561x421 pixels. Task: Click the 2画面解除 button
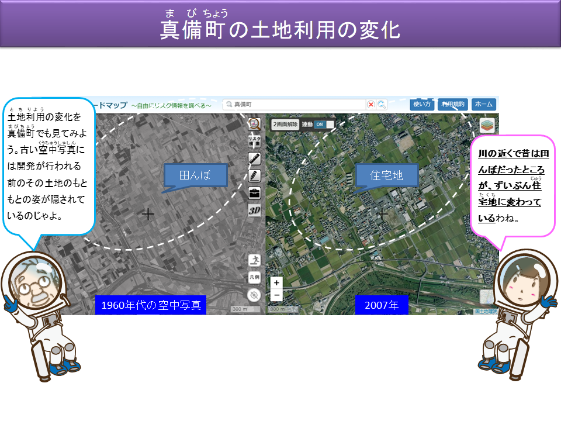[x=285, y=124]
